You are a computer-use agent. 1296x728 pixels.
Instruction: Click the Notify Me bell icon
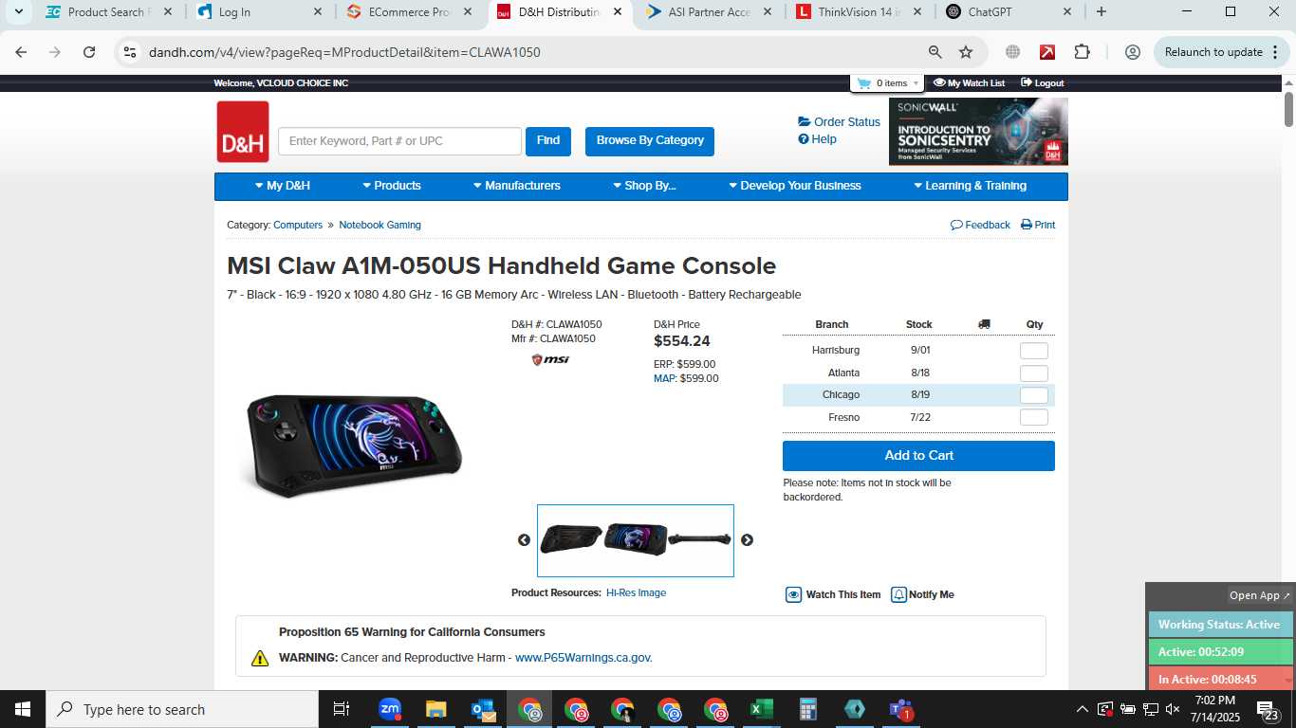[898, 594]
